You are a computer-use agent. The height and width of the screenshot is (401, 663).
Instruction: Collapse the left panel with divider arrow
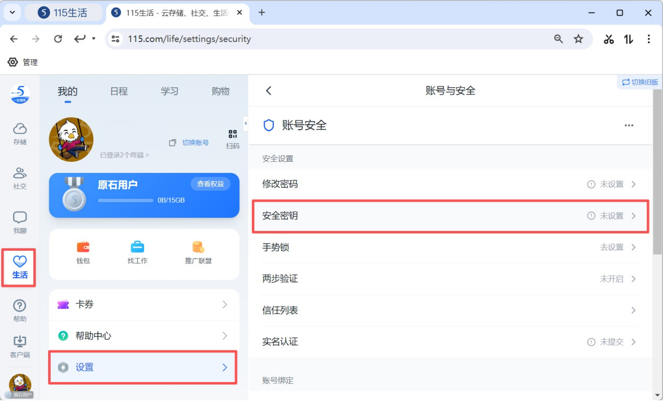point(245,123)
